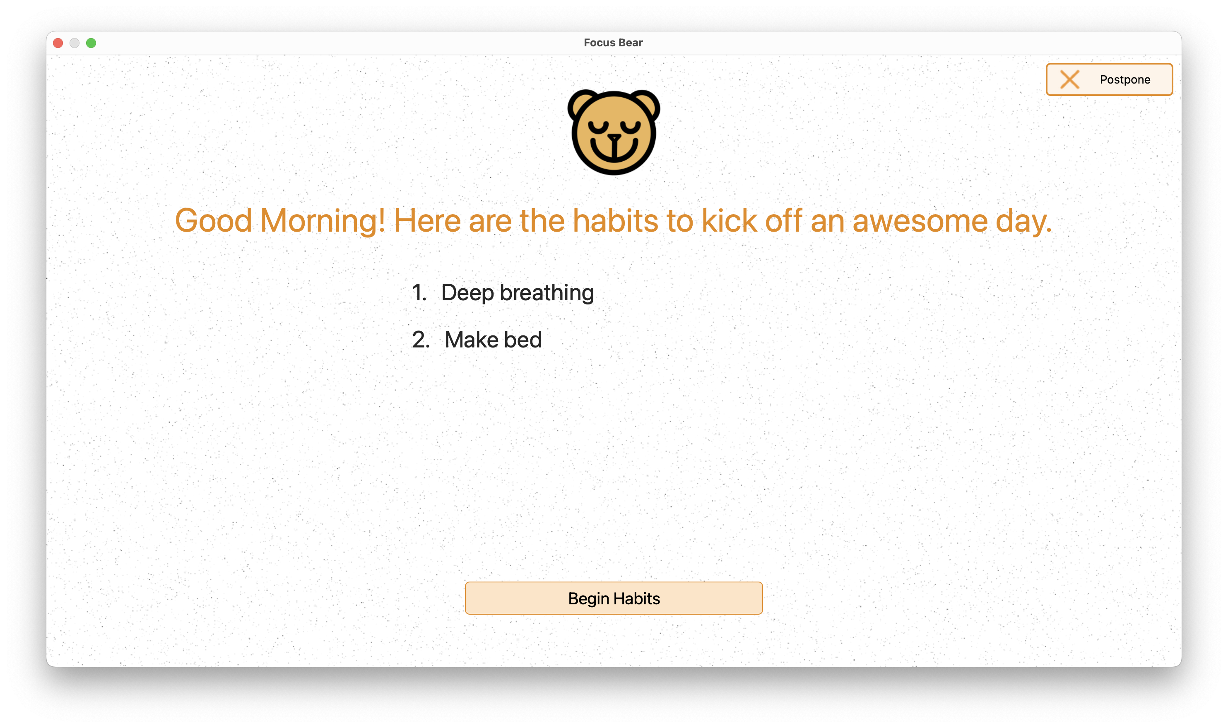Minimize the window using the gray dot
This screenshot has height=728, width=1228.
[x=75, y=43]
